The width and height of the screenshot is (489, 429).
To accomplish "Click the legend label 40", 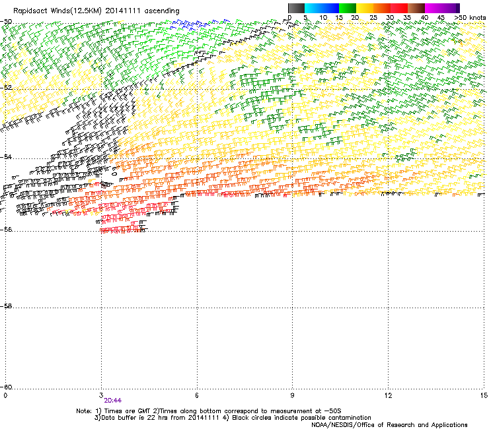I will tap(424, 18).
